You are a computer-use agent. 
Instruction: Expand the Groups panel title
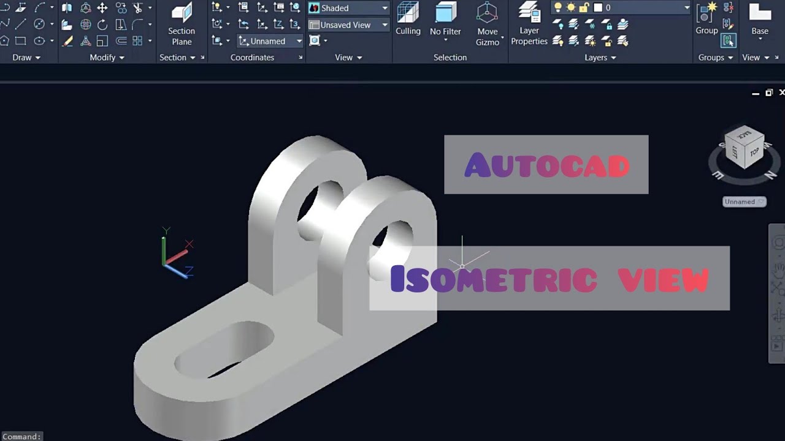tap(716, 58)
